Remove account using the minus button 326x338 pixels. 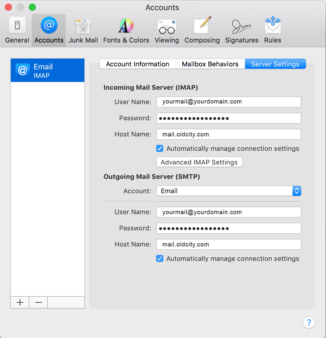[39, 302]
